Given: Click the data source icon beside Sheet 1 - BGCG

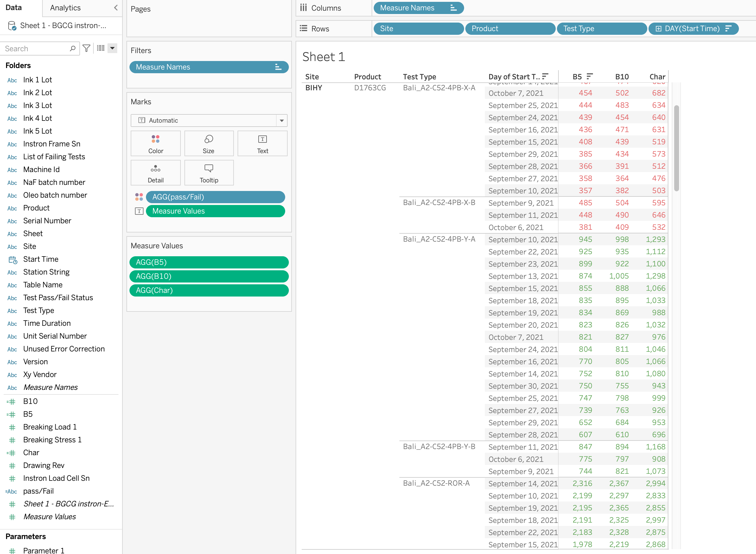Looking at the screenshot, I should pos(12,26).
